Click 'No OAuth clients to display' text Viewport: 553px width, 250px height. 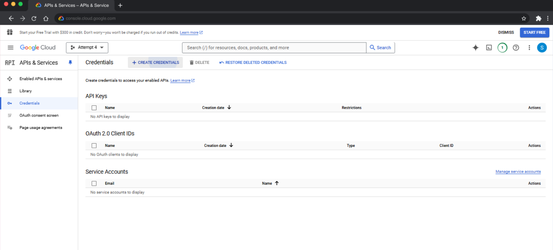114,155
